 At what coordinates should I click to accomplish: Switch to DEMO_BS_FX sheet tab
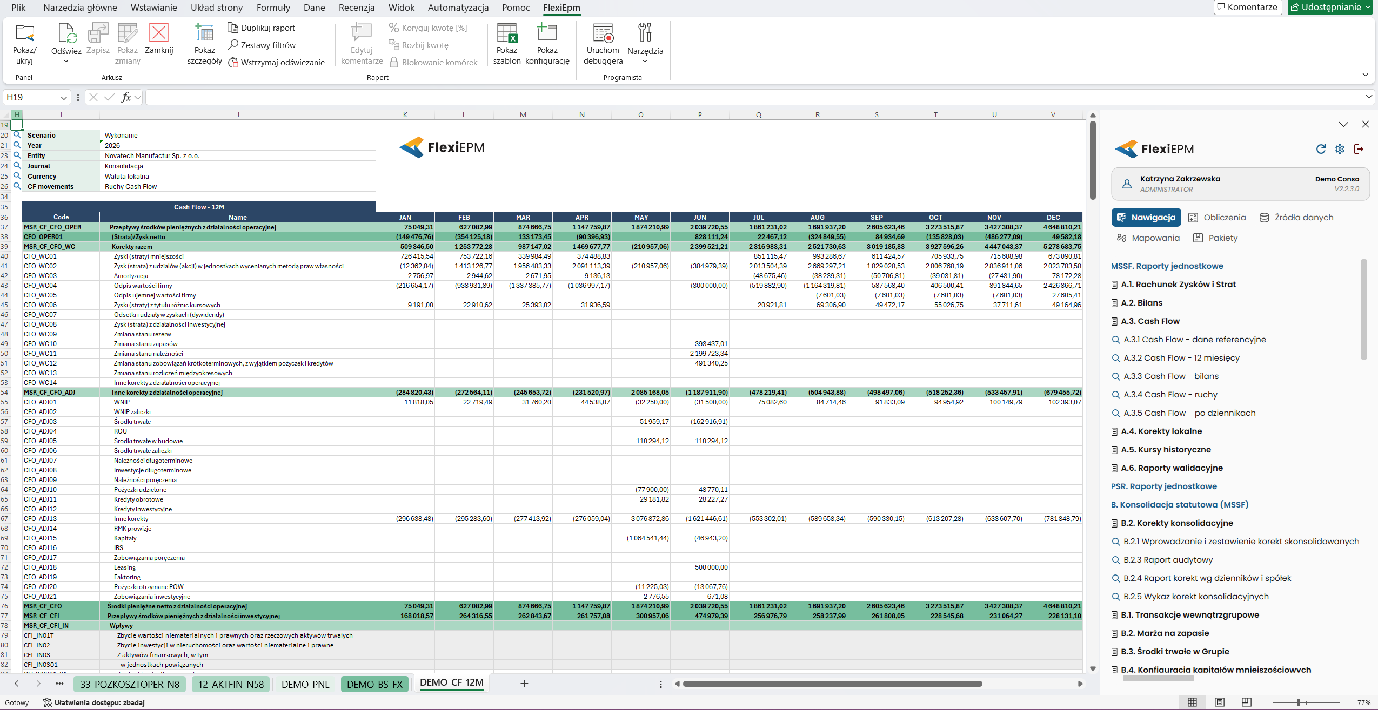point(374,684)
